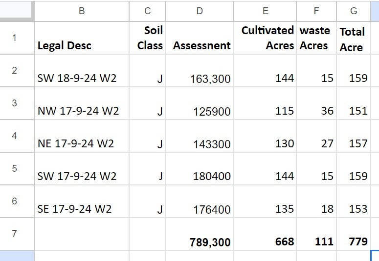Select the SE 17-9-24 W2 cell
This screenshot has width=379, height=261.
[x=82, y=201]
